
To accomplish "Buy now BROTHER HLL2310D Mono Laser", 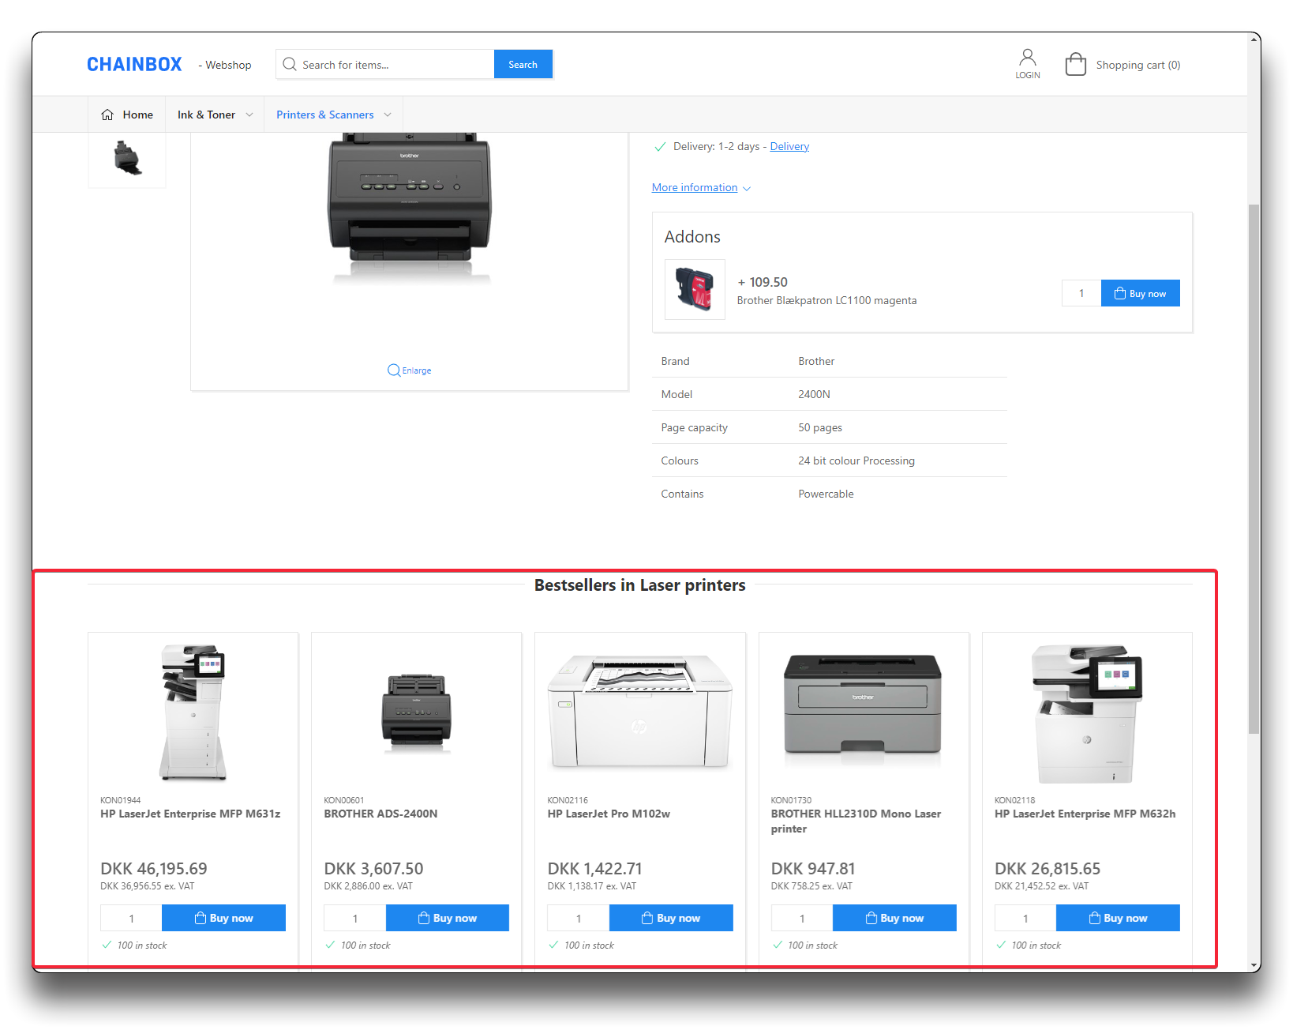I will [x=894, y=918].
